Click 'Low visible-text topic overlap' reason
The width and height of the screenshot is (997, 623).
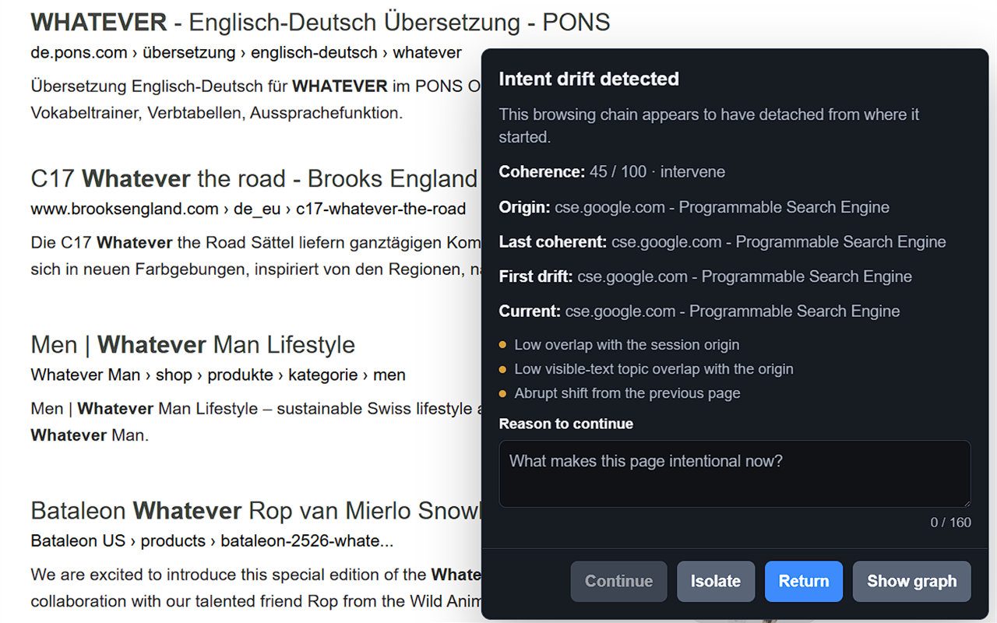click(654, 368)
